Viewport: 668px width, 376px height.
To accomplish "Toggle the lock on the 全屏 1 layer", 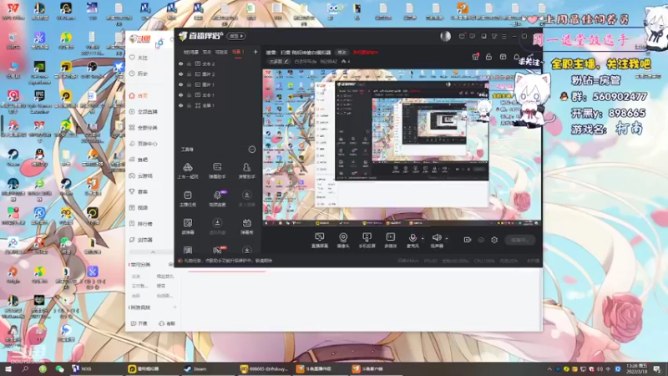I will (x=189, y=105).
